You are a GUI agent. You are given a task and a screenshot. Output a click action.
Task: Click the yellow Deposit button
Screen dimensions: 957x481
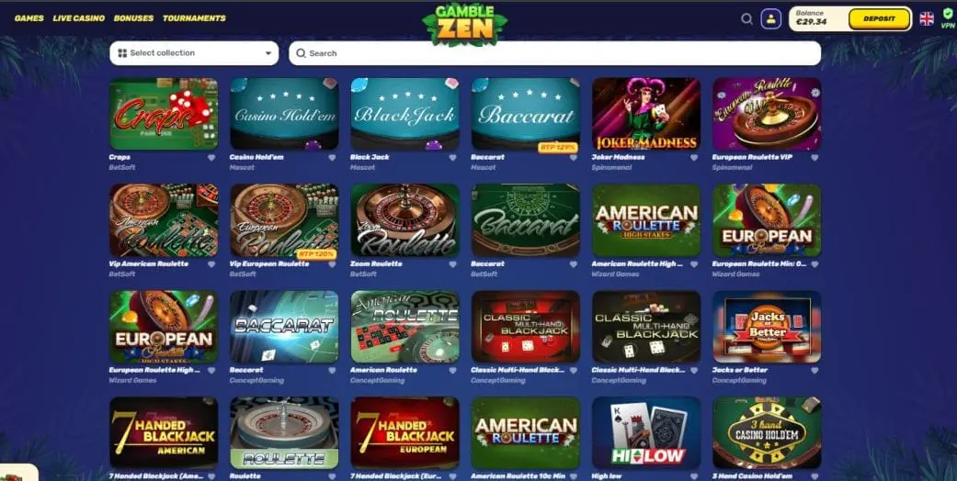[x=879, y=19]
